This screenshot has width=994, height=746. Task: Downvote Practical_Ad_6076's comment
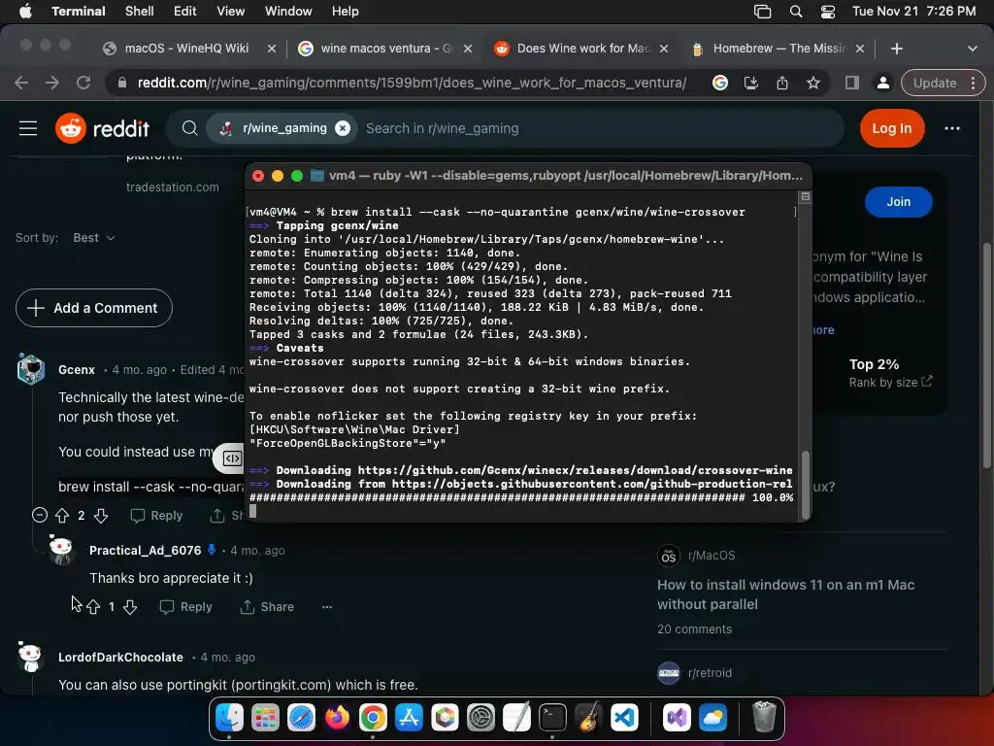coord(130,607)
